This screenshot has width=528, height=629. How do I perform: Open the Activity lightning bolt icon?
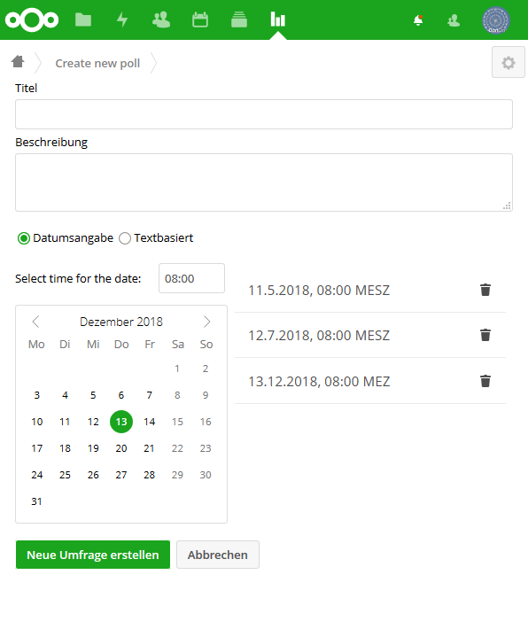[122, 19]
